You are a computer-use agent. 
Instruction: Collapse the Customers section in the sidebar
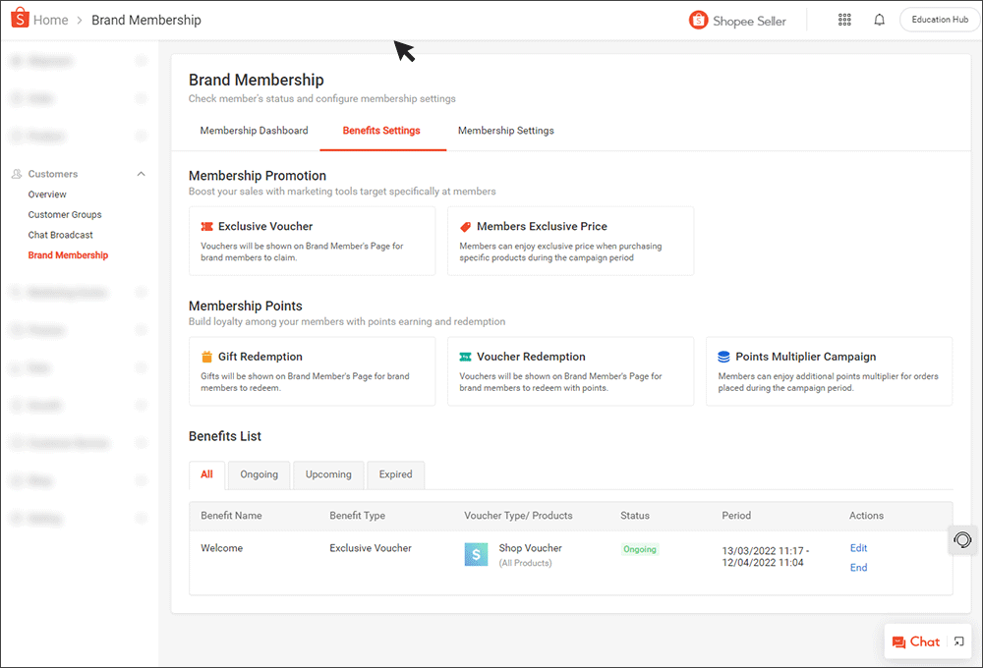point(141,173)
